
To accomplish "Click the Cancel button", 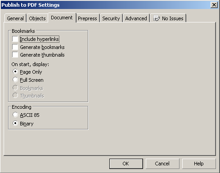I will [x=162, y=164].
